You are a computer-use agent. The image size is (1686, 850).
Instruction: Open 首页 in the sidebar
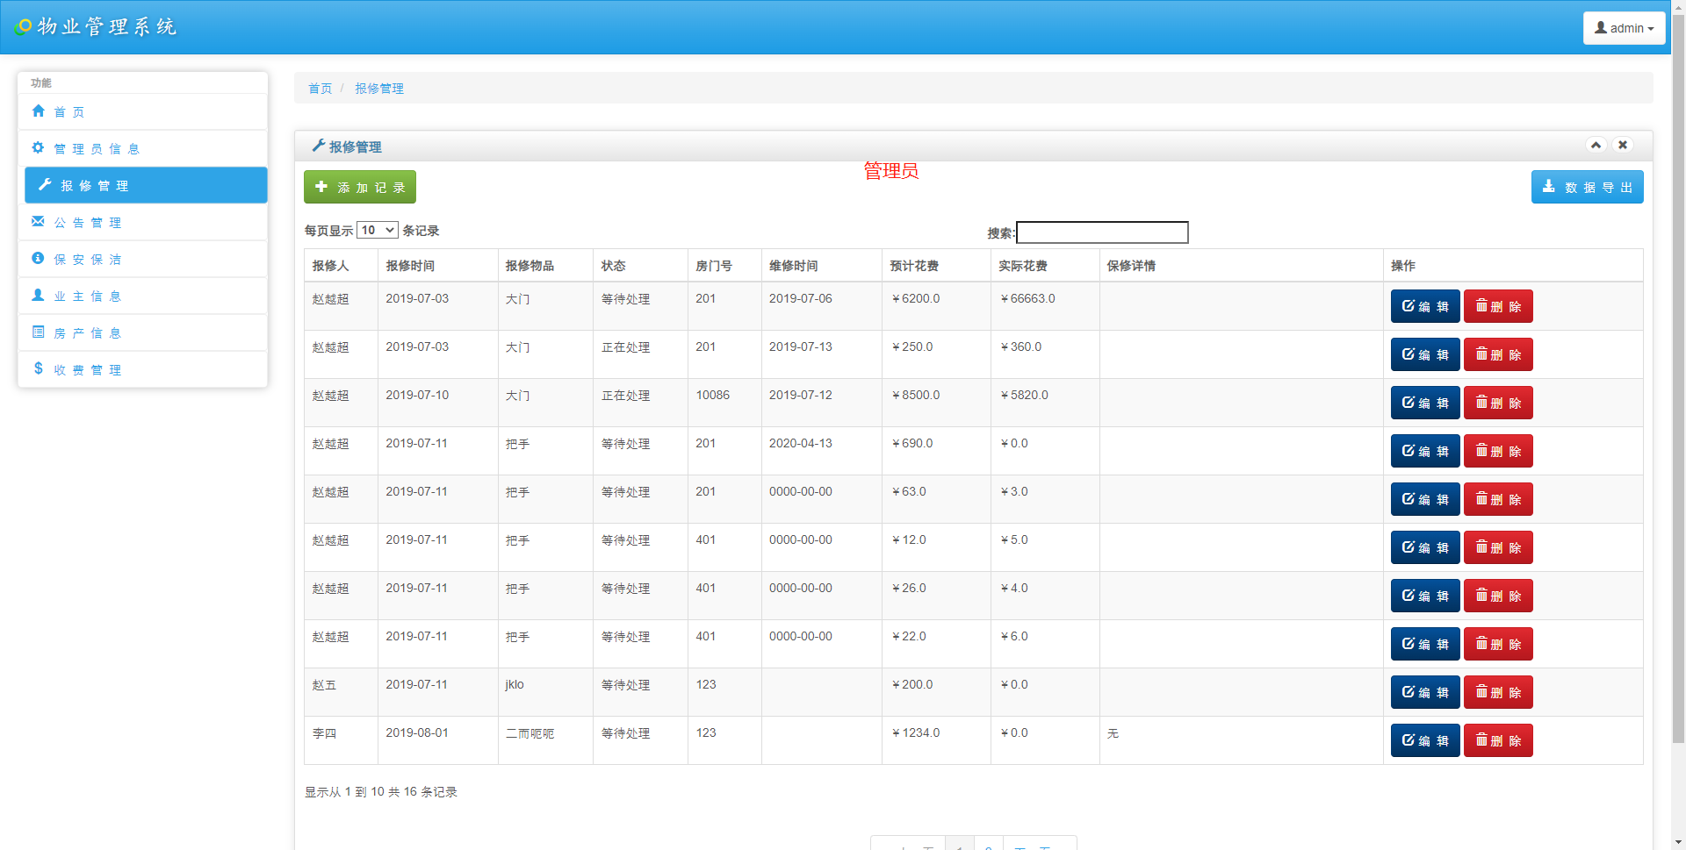143,112
